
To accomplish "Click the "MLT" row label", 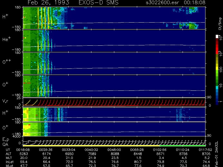I will click(9, 158).
